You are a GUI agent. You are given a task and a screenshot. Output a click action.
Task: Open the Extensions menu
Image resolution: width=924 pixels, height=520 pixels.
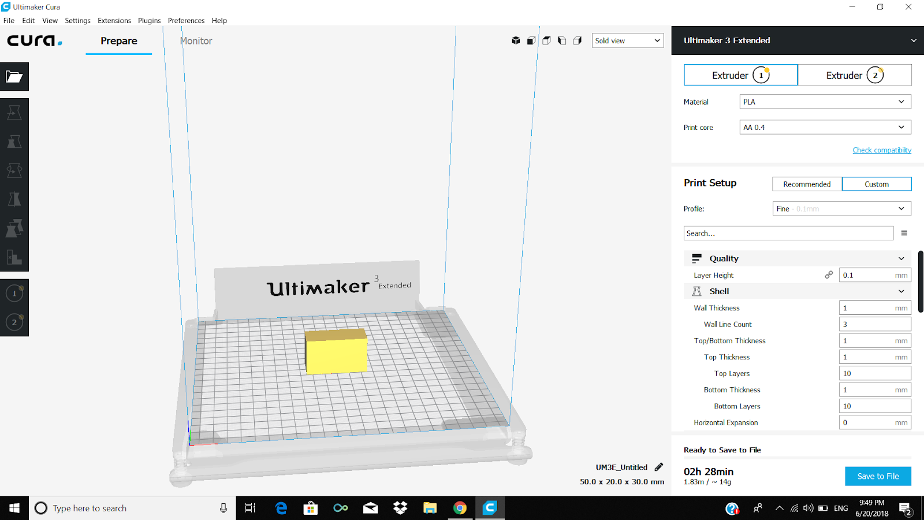114,20
